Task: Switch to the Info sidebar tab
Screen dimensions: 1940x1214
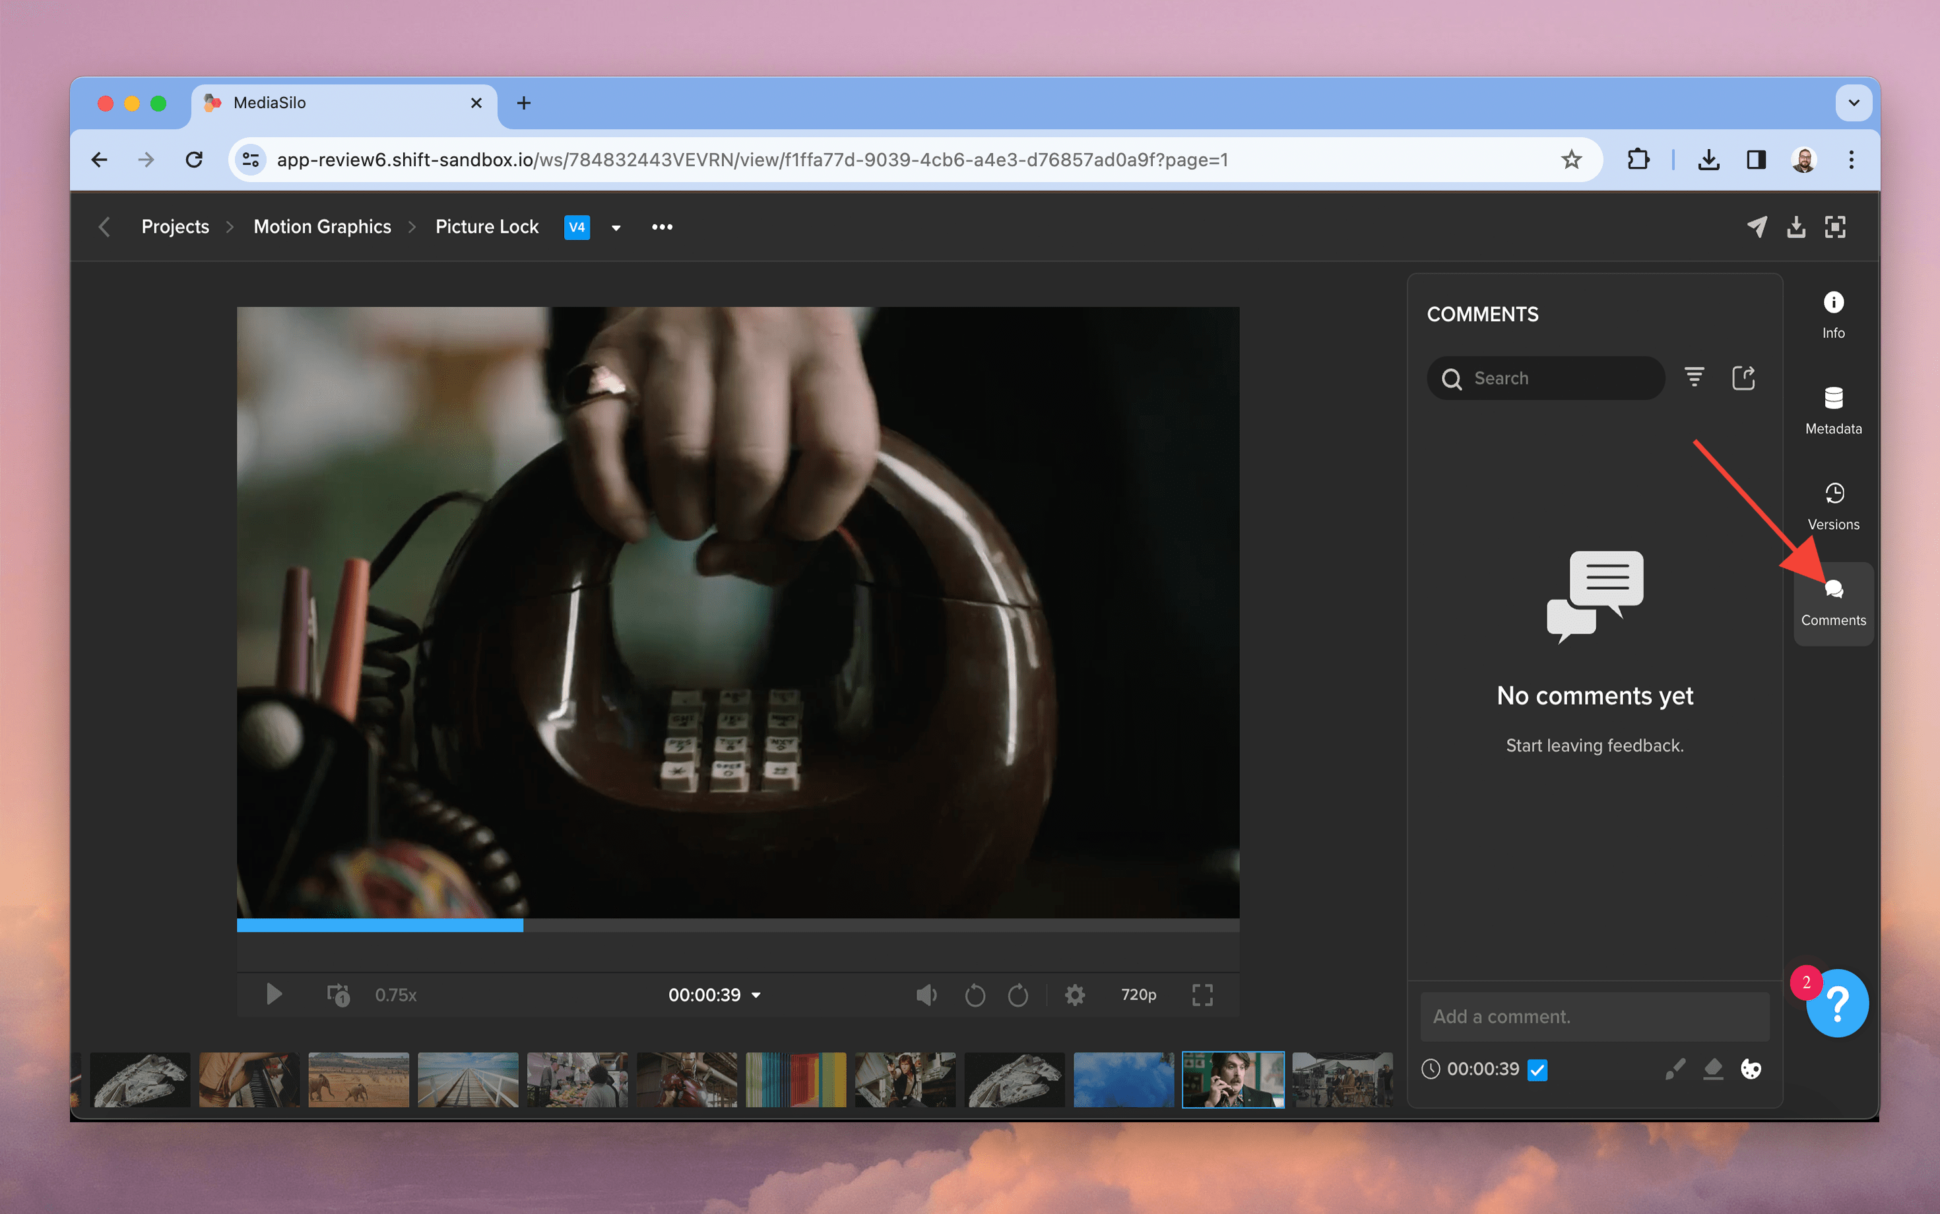Action: 1832,314
